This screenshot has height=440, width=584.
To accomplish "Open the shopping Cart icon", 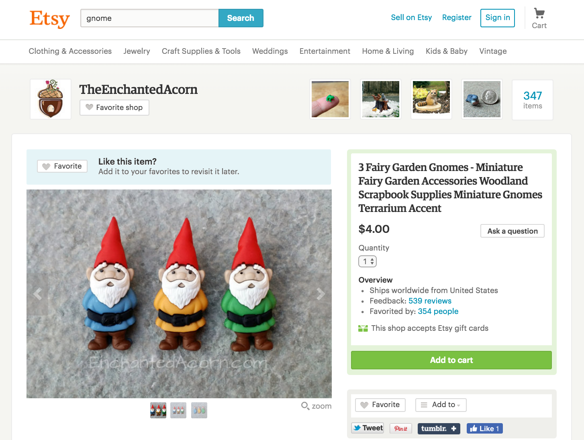I will pyautogui.click(x=539, y=18).
